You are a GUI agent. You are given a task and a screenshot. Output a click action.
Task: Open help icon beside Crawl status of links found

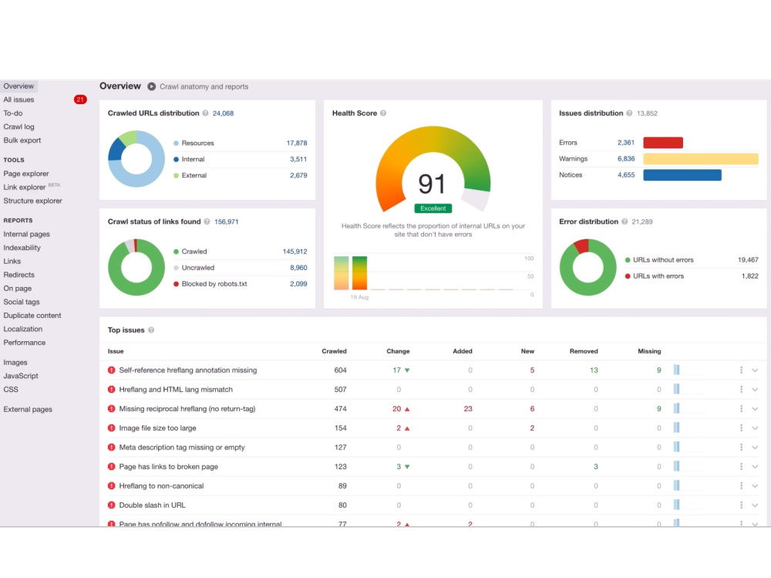tap(207, 221)
